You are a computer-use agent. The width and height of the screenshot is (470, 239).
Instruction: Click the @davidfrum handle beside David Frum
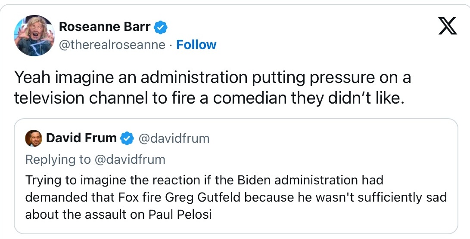(173, 138)
